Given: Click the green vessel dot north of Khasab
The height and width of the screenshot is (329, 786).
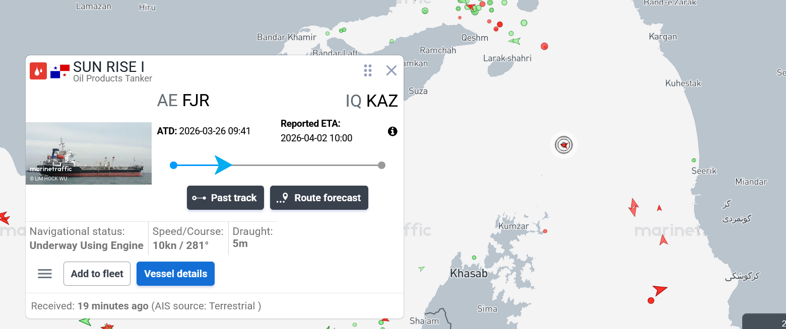Looking at the screenshot, I should (x=474, y=257).
